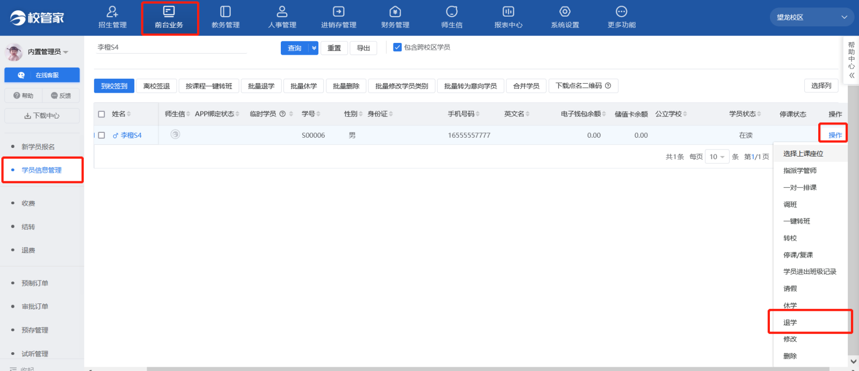859x371 pixels.
Task: Open the 操作 link for 李橙S4
Action: (x=835, y=135)
